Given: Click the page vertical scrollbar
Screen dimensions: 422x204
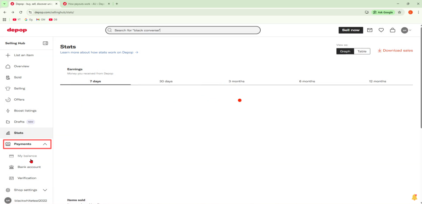Looking at the screenshot, I should [x=420, y=77].
